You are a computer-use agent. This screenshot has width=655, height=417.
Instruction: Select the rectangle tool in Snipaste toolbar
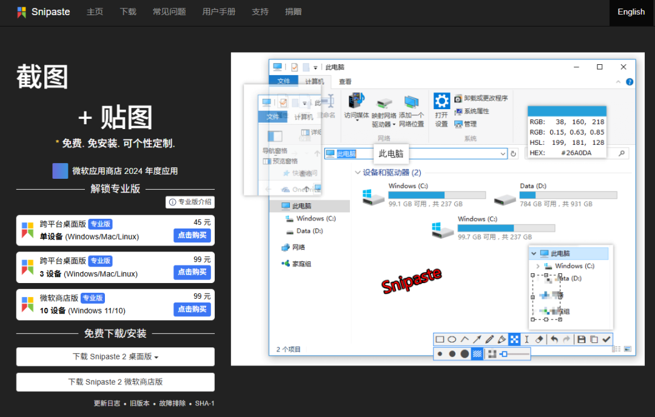pyautogui.click(x=440, y=339)
